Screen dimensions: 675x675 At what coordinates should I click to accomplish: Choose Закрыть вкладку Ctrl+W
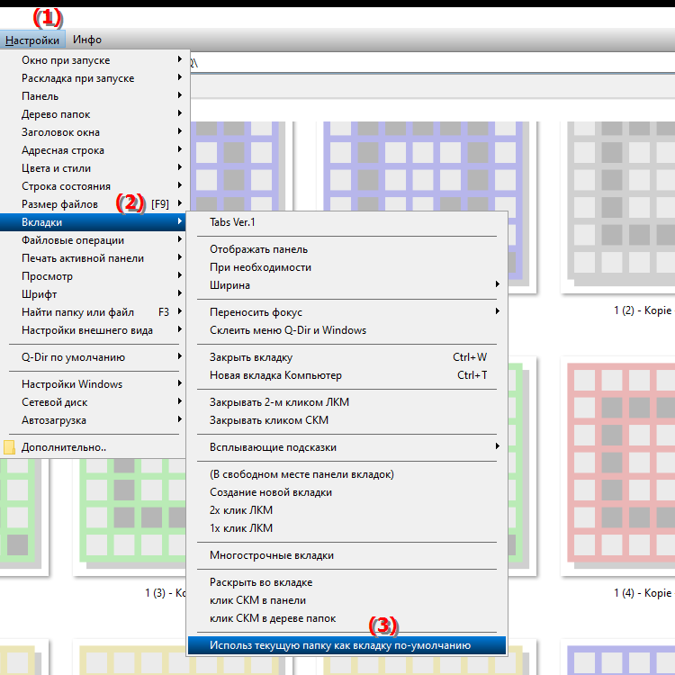pyautogui.click(x=347, y=357)
